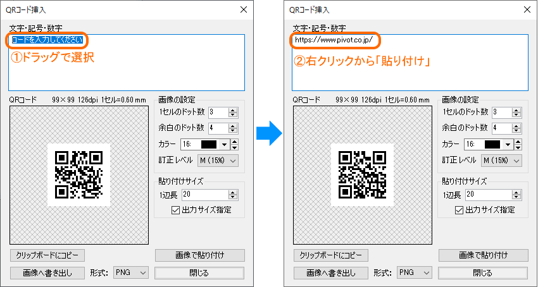Open 訂正レベル M (15%) dropdown, right dialog
The height and width of the screenshot is (287, 538).
click(x=501, y=161)
